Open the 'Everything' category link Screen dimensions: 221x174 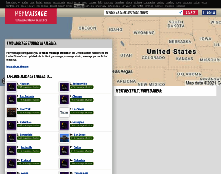[x=11, y=2]
